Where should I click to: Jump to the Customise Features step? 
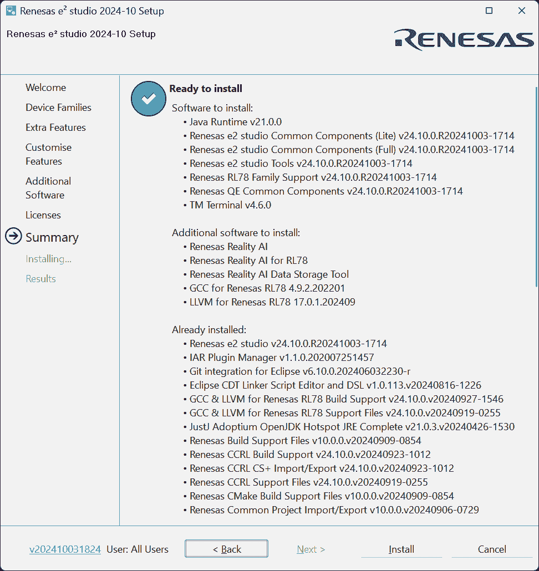48,154
